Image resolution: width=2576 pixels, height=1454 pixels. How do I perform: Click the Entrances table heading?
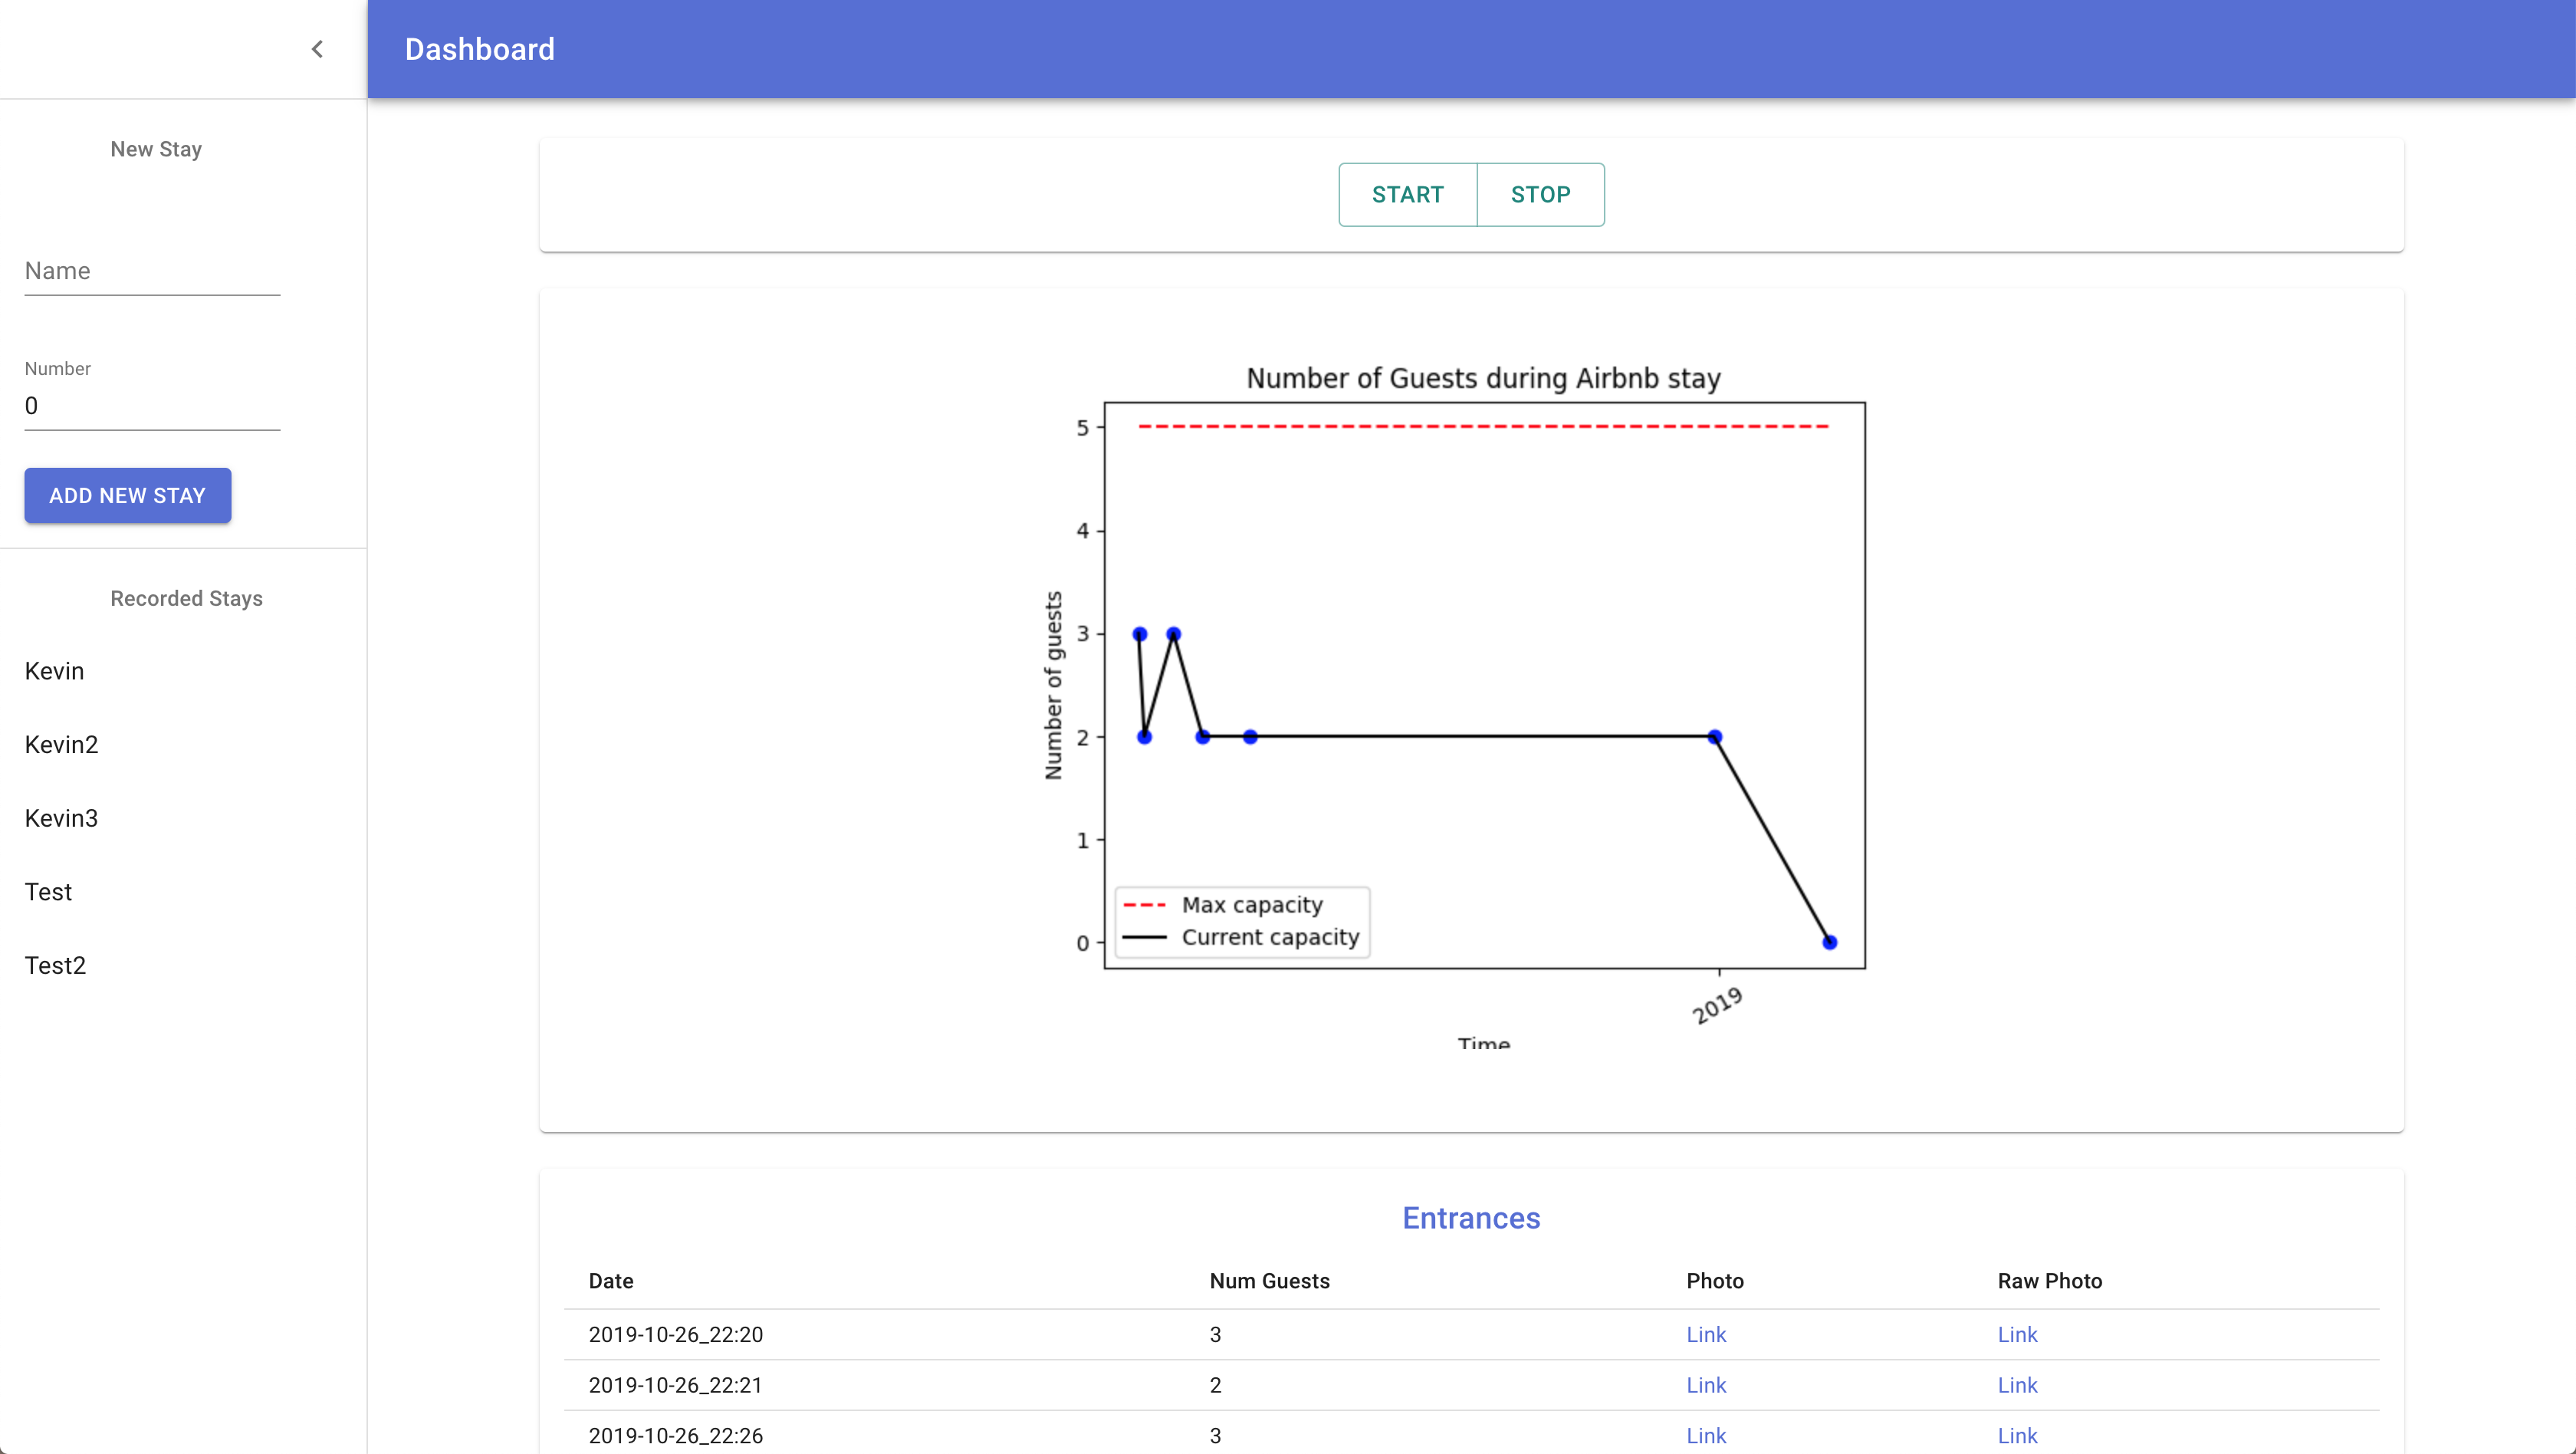coord(1470,1218)
